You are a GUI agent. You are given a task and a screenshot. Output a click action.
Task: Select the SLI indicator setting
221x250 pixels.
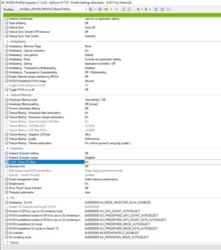click(x=16, y=233)
